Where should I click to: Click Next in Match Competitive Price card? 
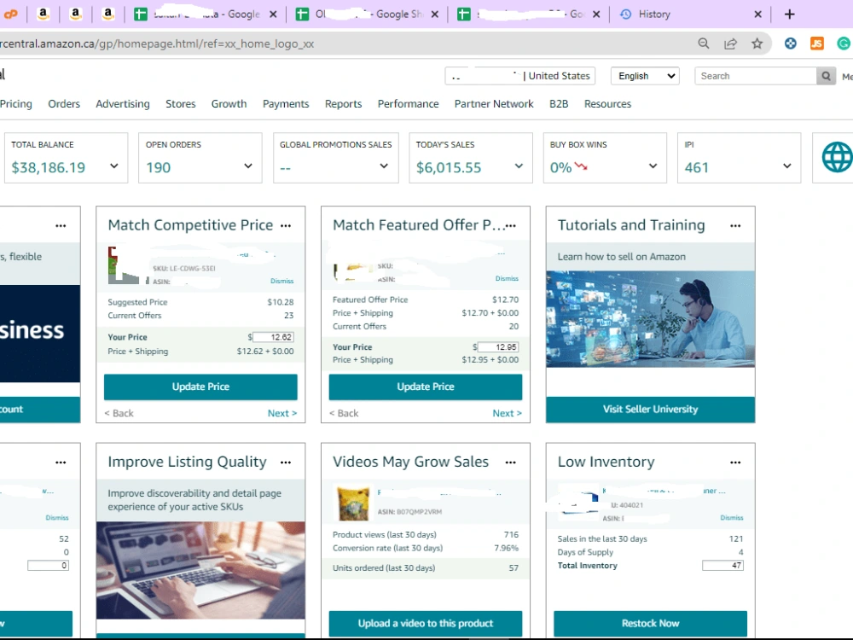282,414
